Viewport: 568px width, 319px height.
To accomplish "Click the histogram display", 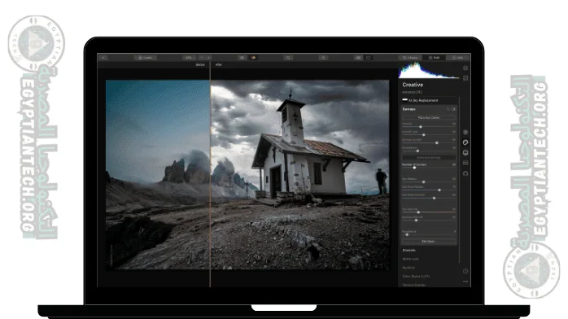I will [x=429, y=70].
